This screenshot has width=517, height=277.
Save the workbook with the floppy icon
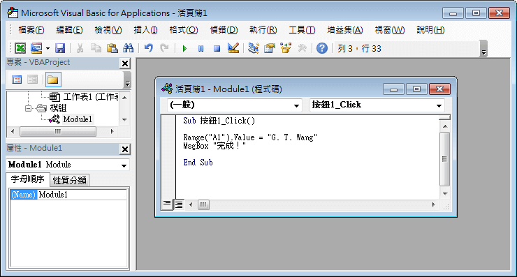pyautogui.click(x=60, y=48)
